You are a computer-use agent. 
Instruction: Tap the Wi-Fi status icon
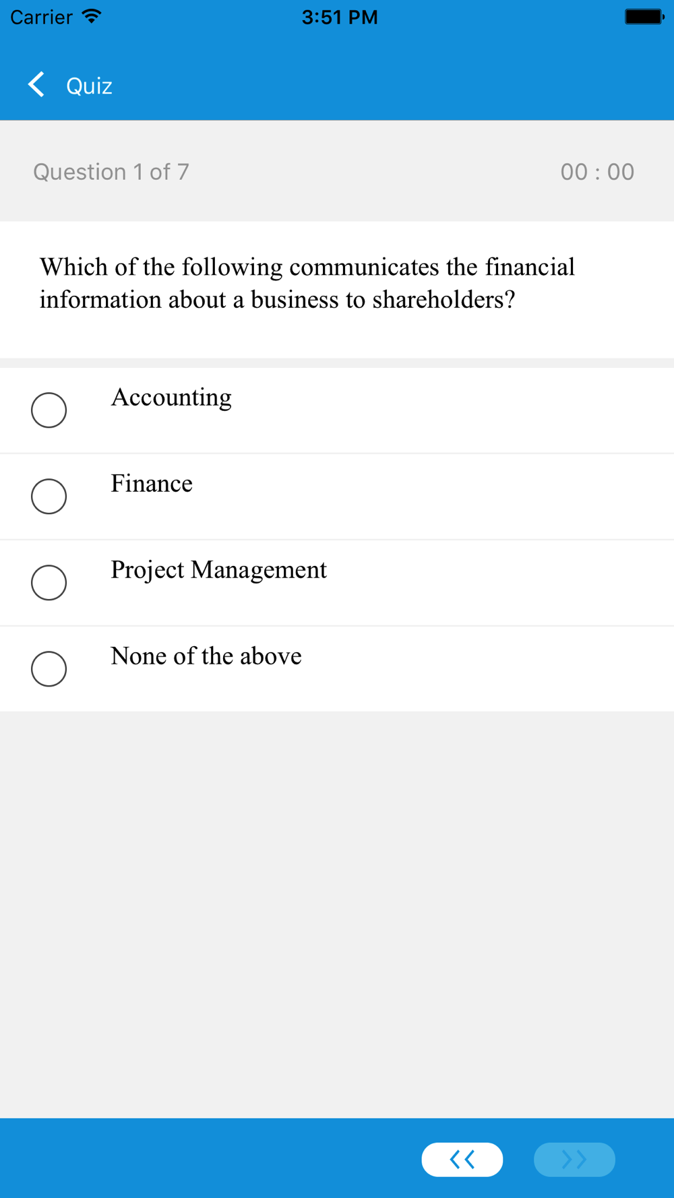coord(91,16)
